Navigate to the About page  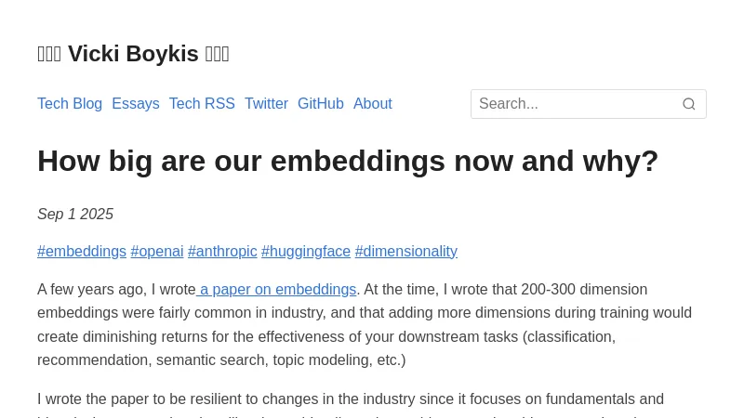(x=373, y=104)
